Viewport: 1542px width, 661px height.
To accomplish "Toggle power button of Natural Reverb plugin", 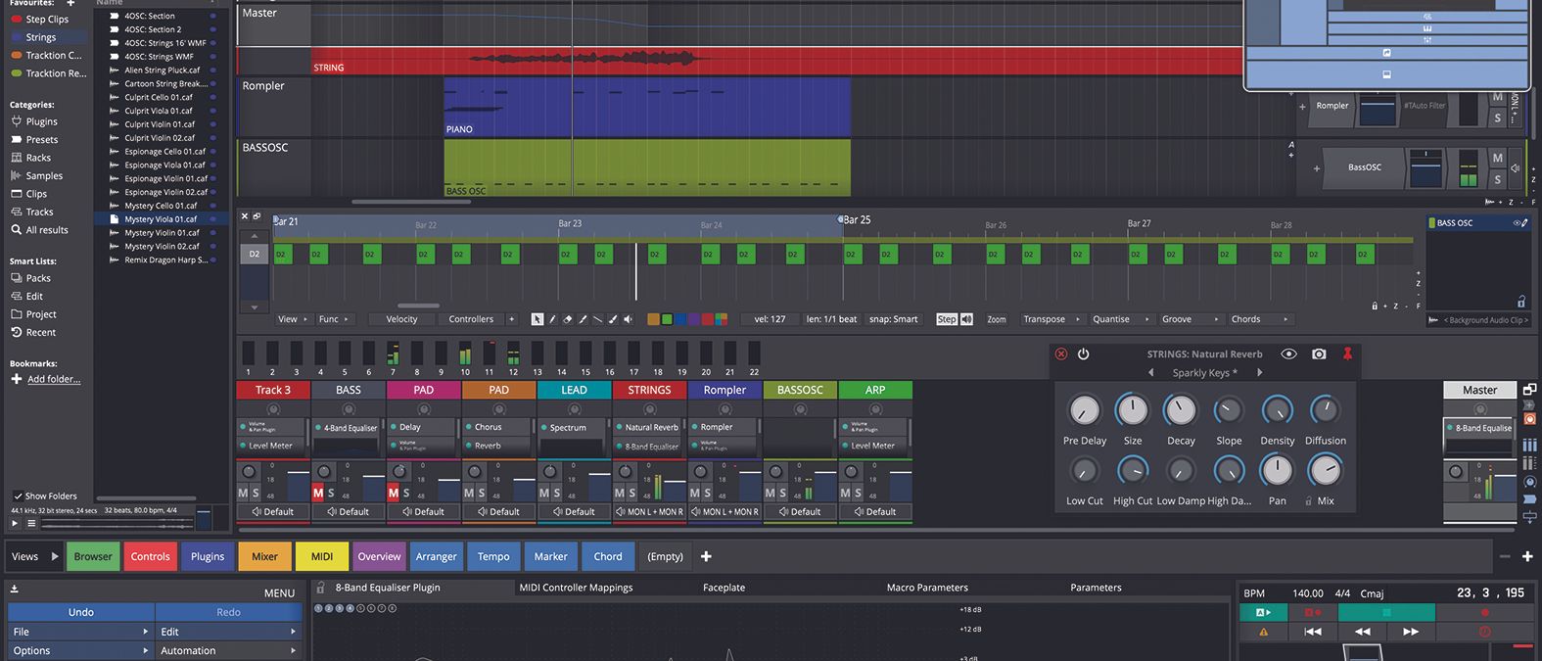I will [x=1083, y=354].
